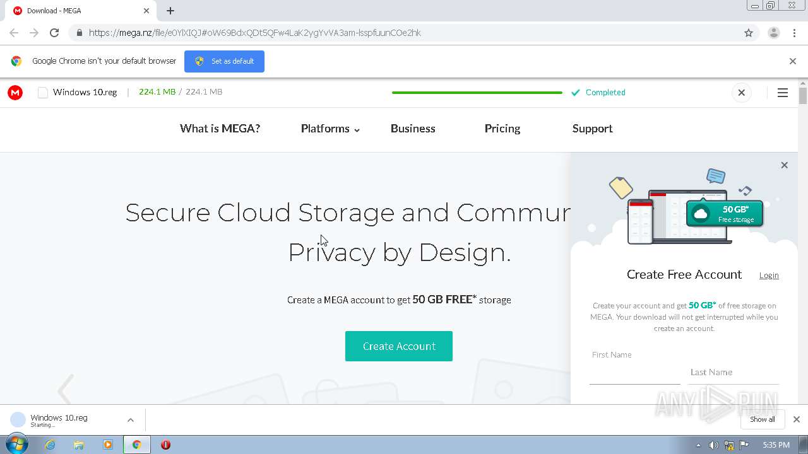Go back in Chrome

click(x=14, y=33)
